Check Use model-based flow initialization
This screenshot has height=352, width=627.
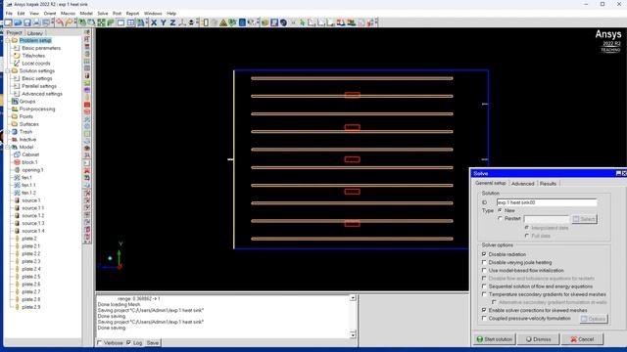[x=484, y=270]
